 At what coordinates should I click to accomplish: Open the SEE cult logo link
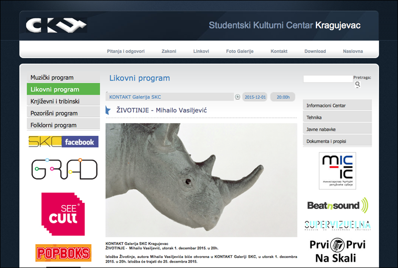click(63, 214)
